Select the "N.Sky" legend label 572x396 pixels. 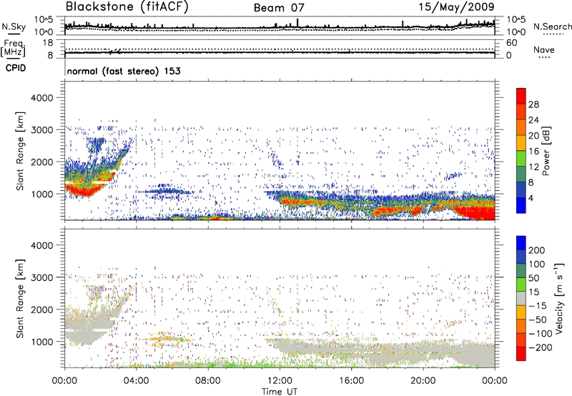click(14, 26)
